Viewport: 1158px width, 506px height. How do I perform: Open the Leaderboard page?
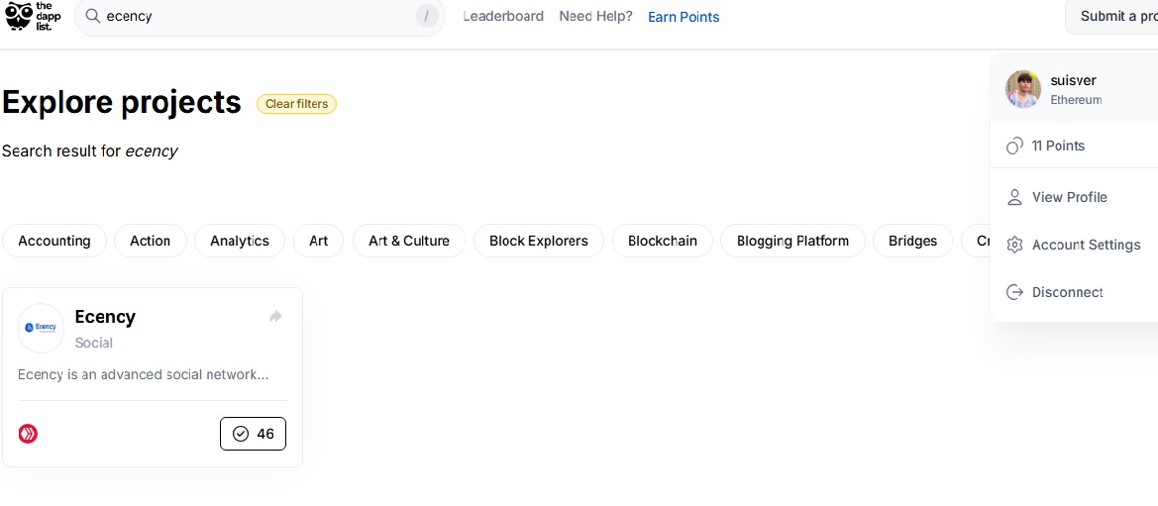(x=503, y=16)
